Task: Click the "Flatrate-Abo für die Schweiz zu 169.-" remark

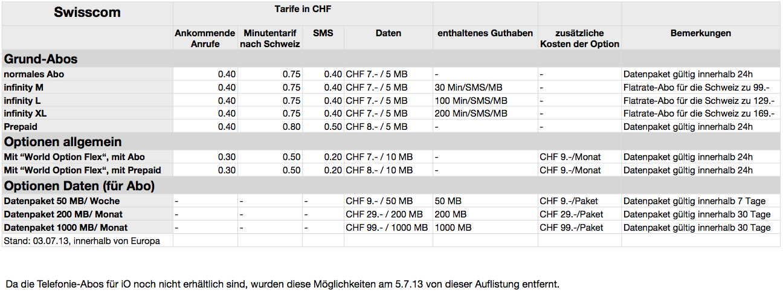Action: pyautogui.click(x=698, y=114)
